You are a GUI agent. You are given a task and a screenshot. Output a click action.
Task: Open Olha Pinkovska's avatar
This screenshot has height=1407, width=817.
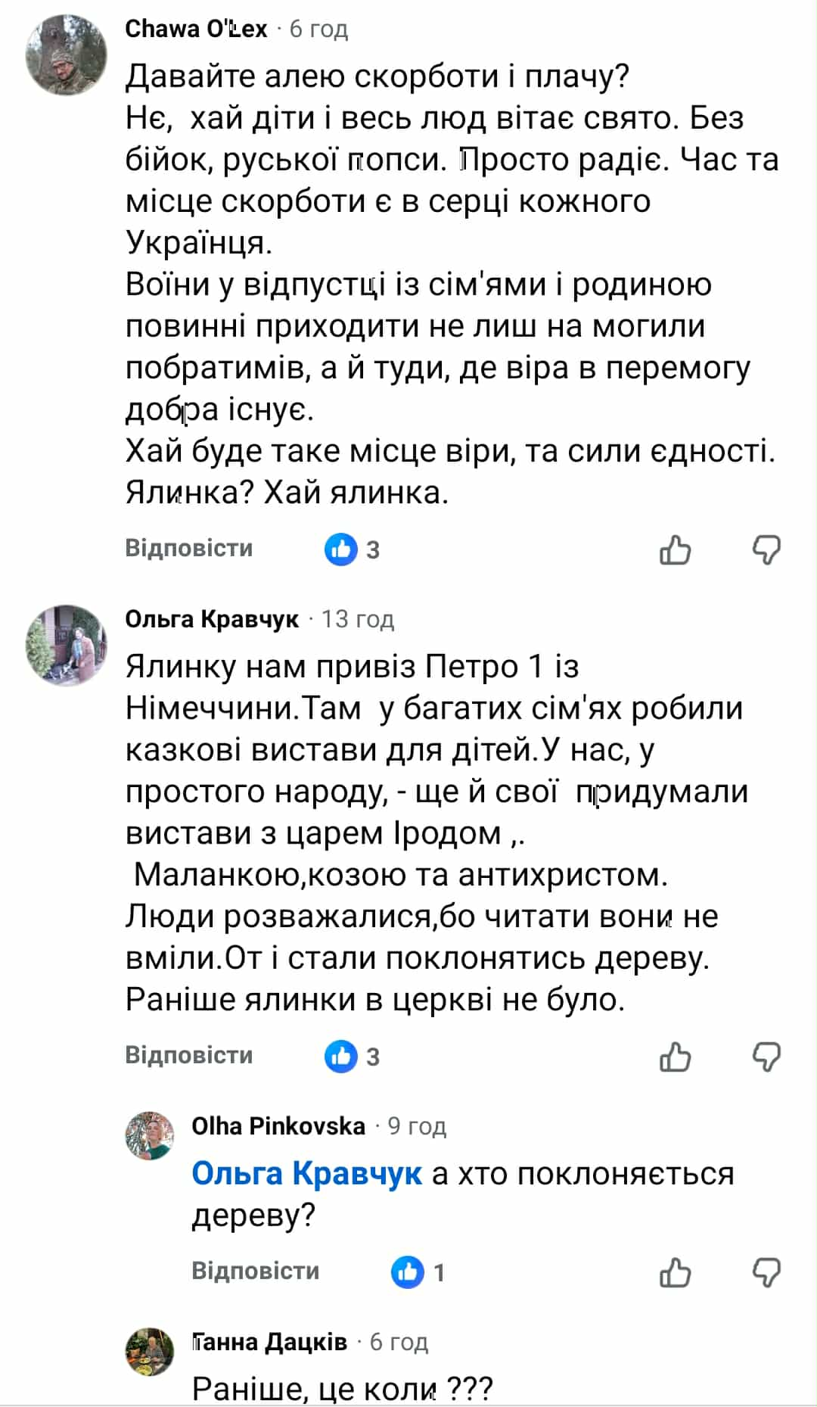150,1136
